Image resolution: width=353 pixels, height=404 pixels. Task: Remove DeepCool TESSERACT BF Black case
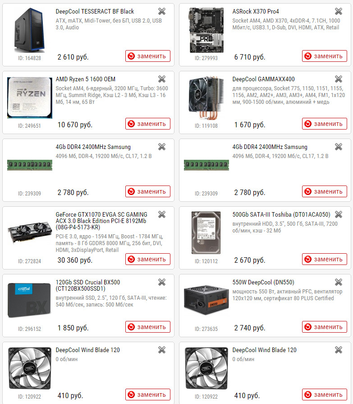162,11
